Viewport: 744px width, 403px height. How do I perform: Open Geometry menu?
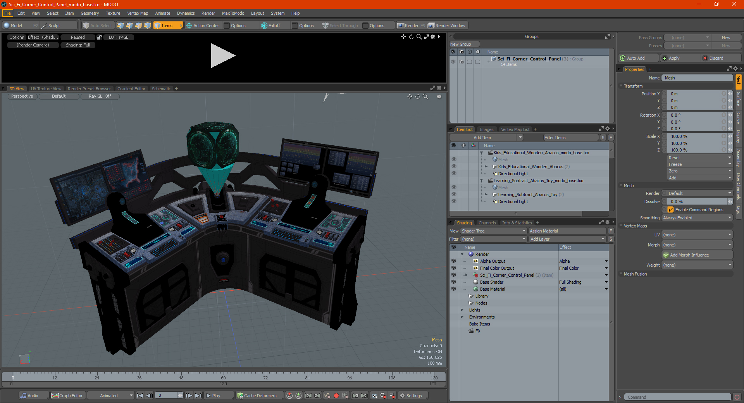click(x=90, y=13)
